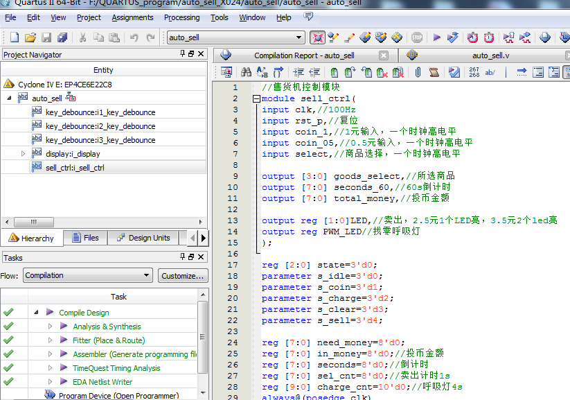Click the blue Go To Line arrow icon
570x400 pixels.
click(x=522, y=72)
